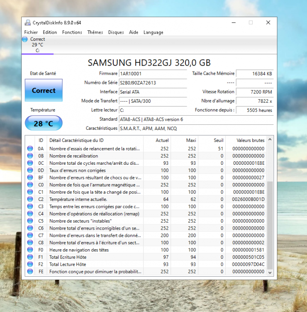
Task: Click the rotation speed value 7200 RPM
Action: [x=255, y=92]
